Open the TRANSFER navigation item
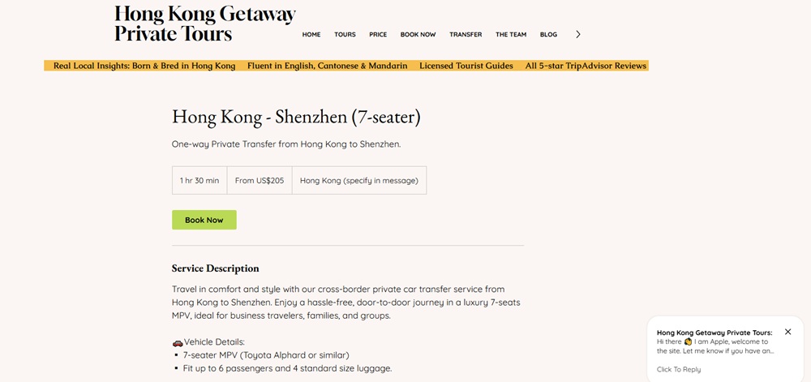The height and width of the screenshot is (382, 811). coord(466,35)
